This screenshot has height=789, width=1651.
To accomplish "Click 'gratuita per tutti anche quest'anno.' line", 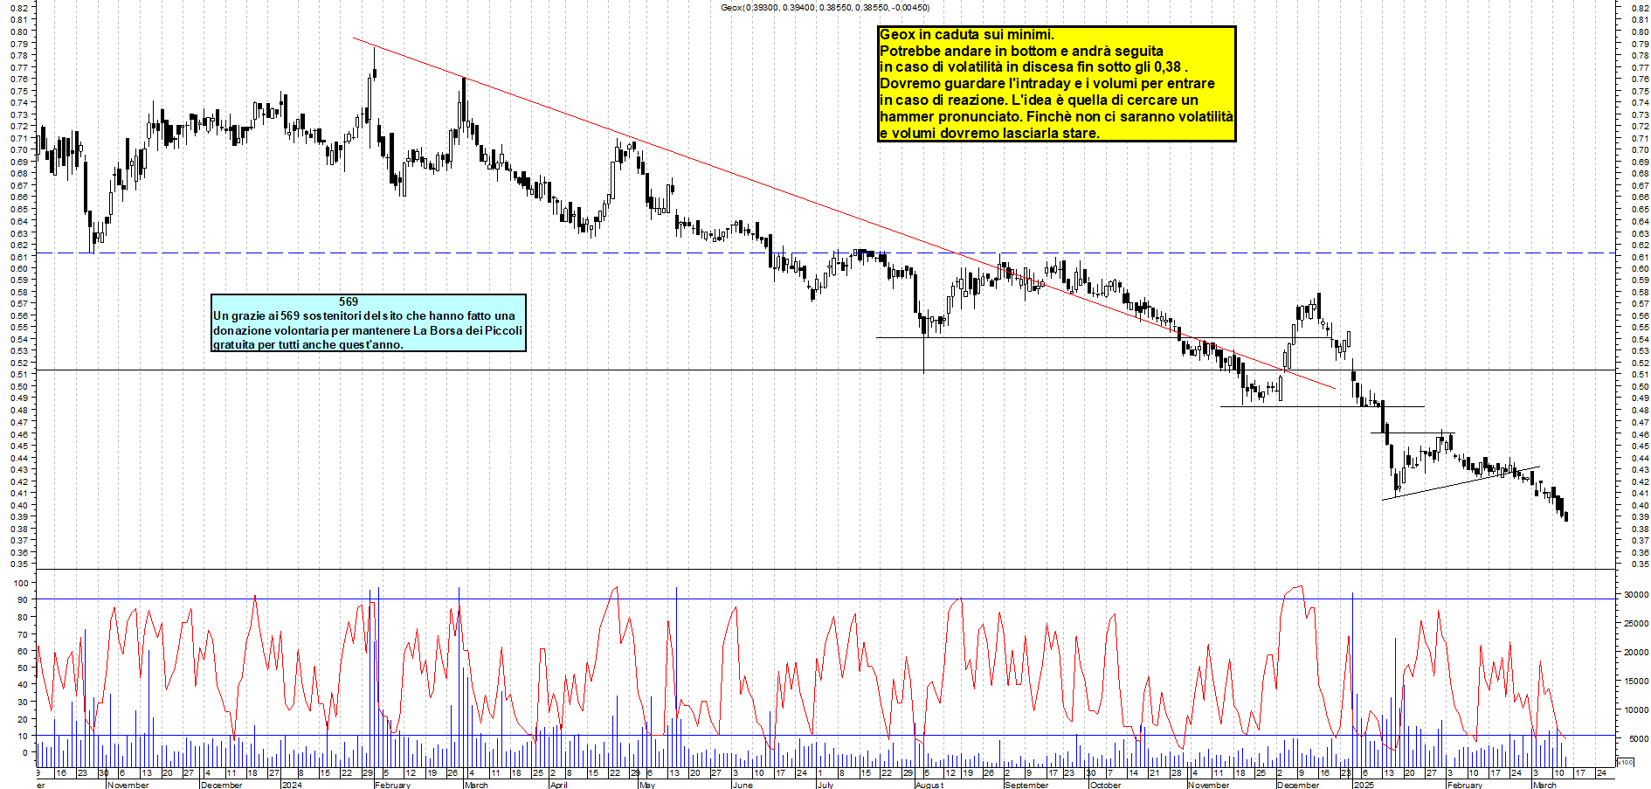I will [x=308, y=344].
